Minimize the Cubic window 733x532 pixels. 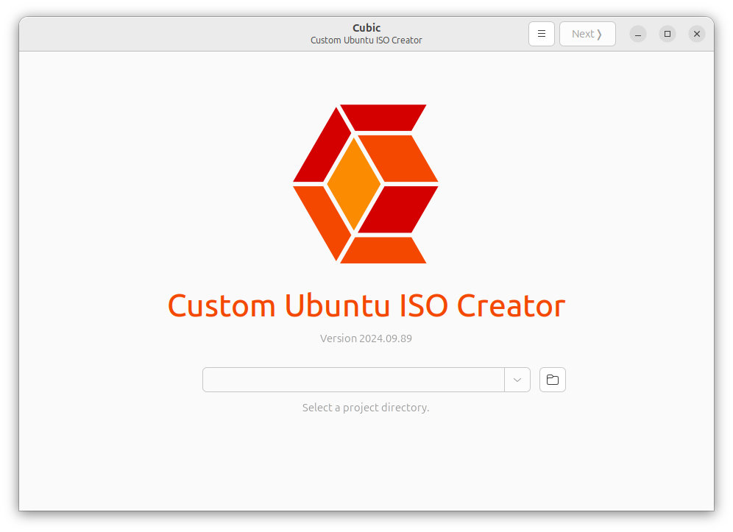(637, 34)
